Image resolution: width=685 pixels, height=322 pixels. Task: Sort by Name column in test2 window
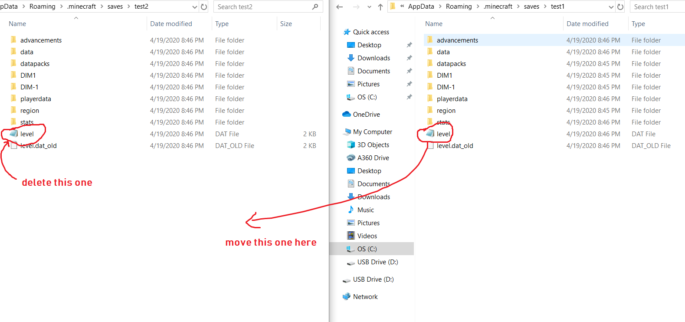[17, 23]
